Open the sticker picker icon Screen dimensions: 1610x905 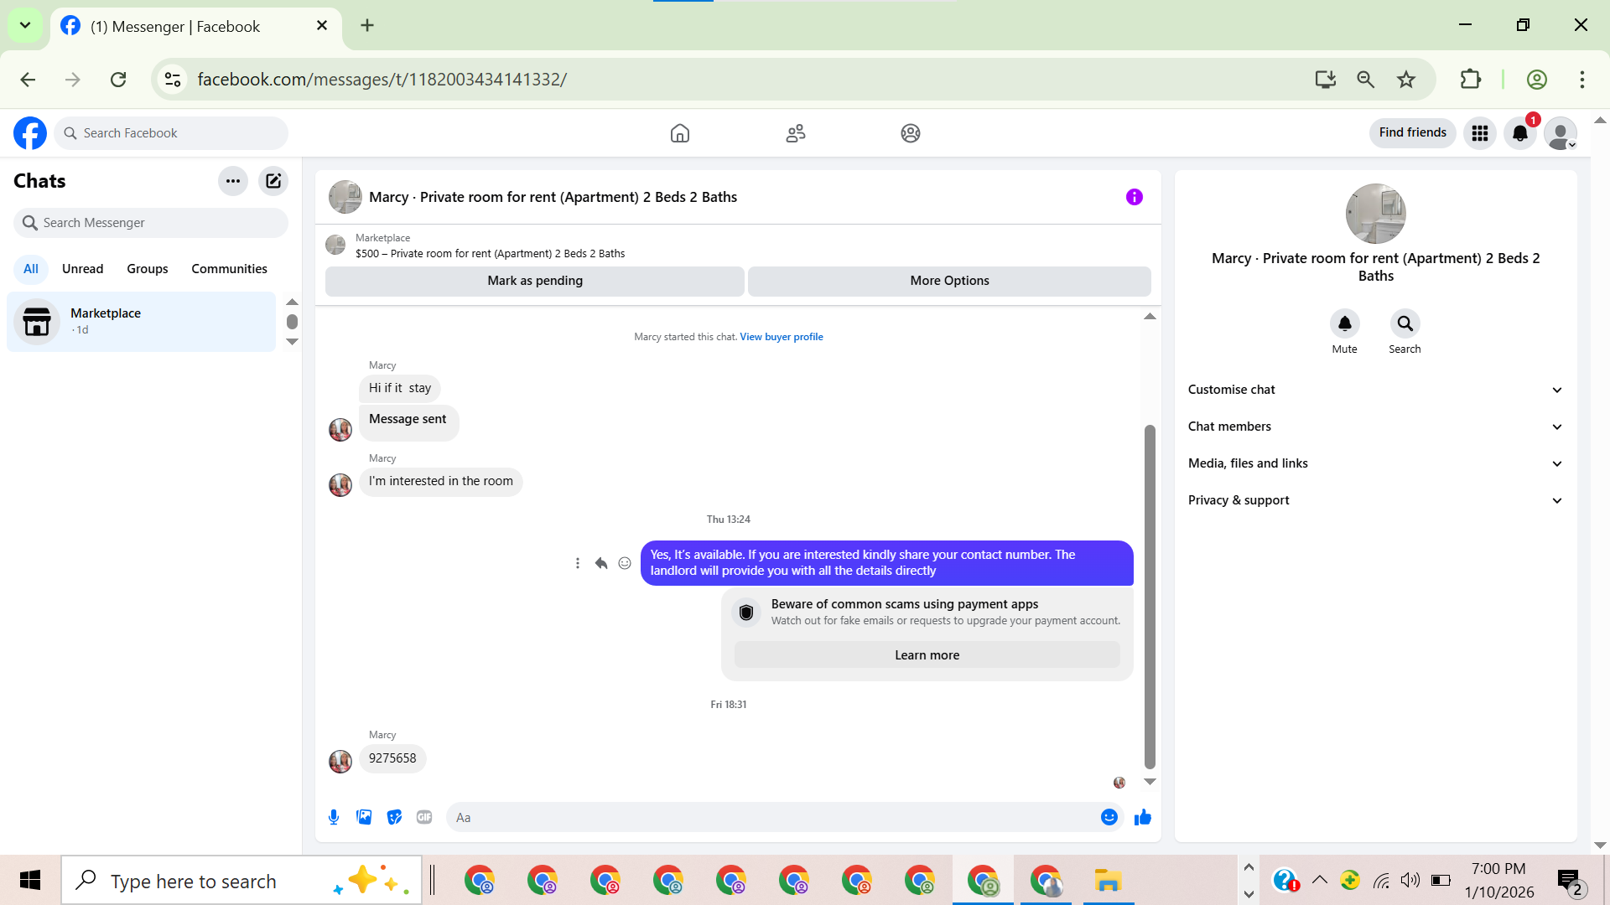(394, 817)
